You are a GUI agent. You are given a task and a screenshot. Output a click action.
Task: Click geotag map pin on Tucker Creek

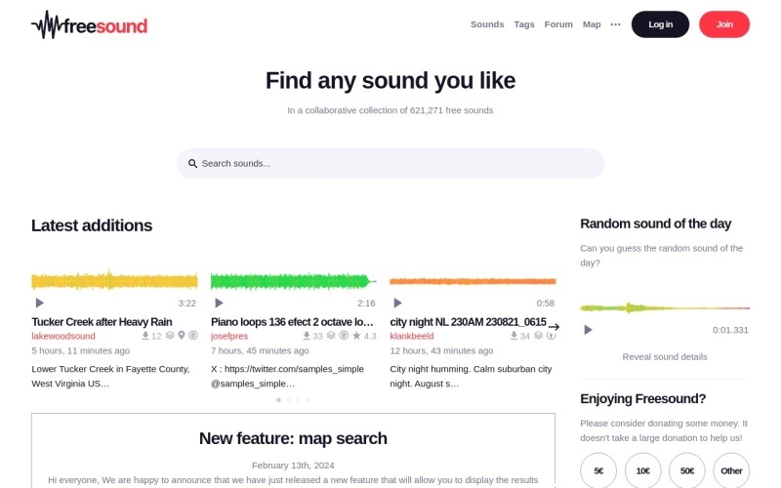[182, 336]
